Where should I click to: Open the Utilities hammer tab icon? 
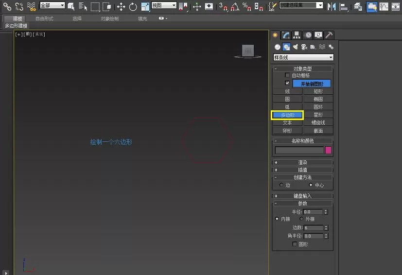[x=329, y=35]
